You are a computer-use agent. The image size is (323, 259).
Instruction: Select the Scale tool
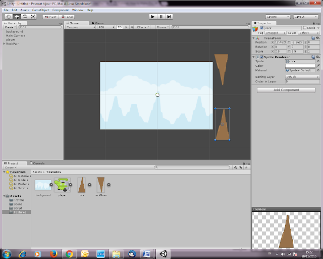(33, 17)
